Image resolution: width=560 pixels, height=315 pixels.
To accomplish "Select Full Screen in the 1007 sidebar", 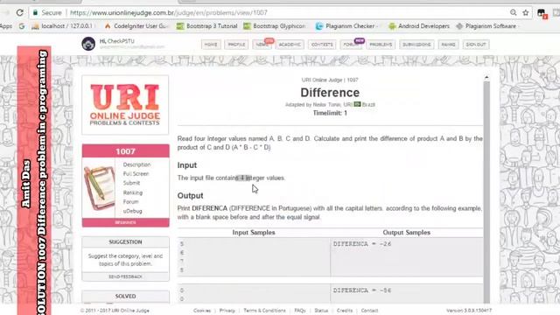I will (136, 174).
